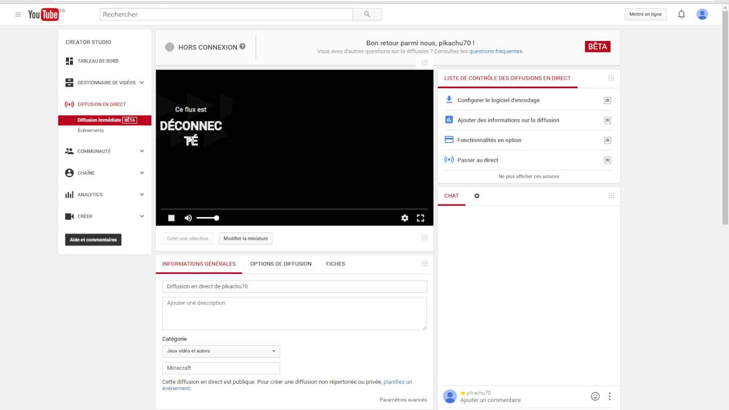Open Événements in the sidebar

click(91, 130)
